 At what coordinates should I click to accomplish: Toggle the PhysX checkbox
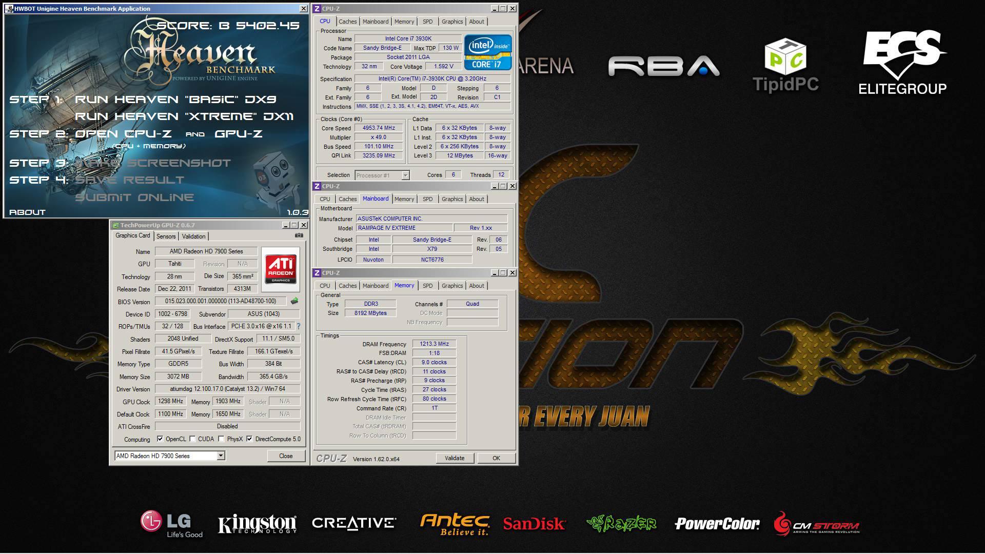tap(221, 439)
